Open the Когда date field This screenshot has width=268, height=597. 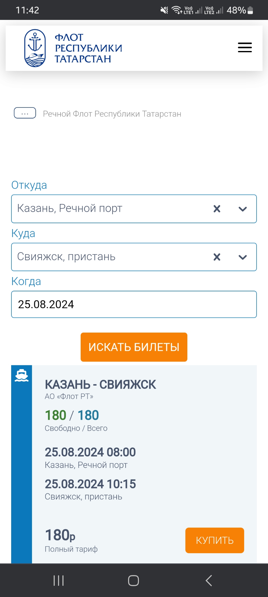pyautogui.click(x=134, y=304)
